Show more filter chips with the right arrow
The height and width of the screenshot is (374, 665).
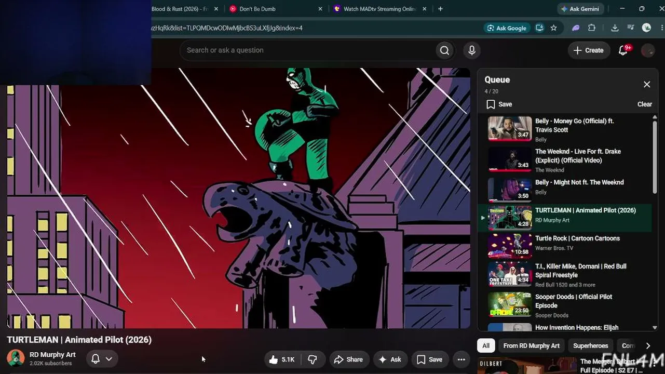tap(647, 345)
